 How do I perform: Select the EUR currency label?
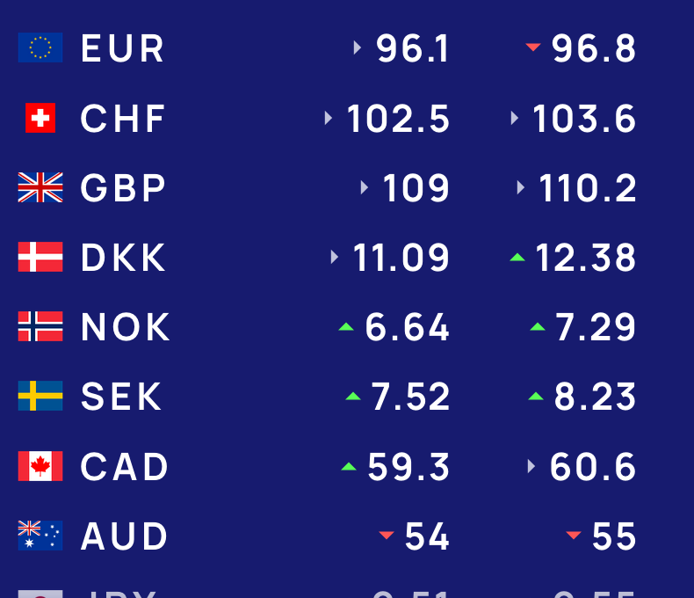pos(122,48)
